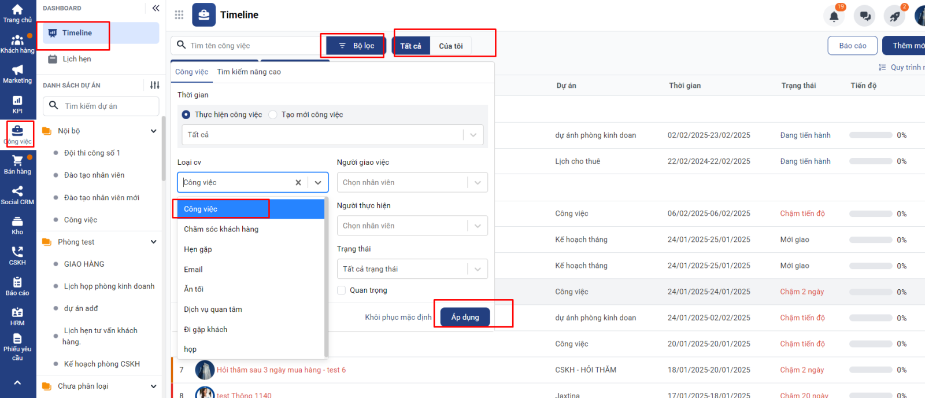Click the 'Áp dụng' apply button
This screenshot has width=925, height=398.
pyautogui.click(x=465, y=317)
